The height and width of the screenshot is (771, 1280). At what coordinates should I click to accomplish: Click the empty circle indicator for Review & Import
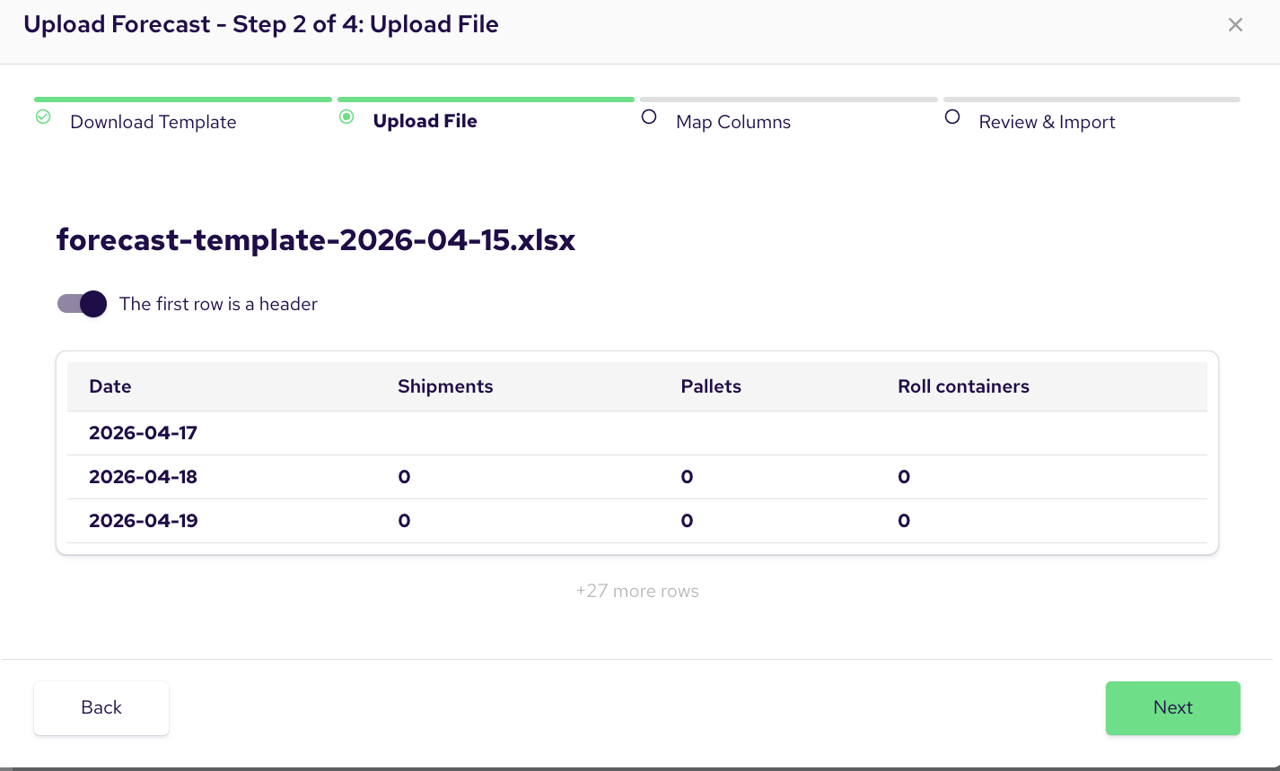(952, 117)
